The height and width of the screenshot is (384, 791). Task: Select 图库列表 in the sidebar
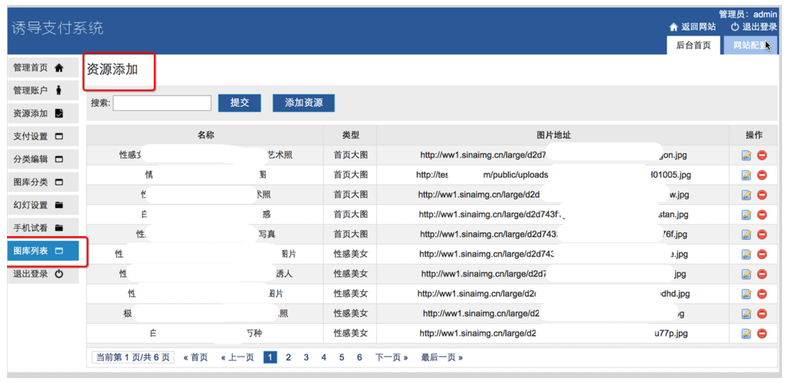[43, 250]
